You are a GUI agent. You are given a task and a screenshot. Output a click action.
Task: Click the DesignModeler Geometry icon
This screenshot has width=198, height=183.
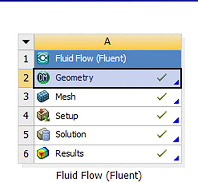pyautogui.click(x=43, y=77)
